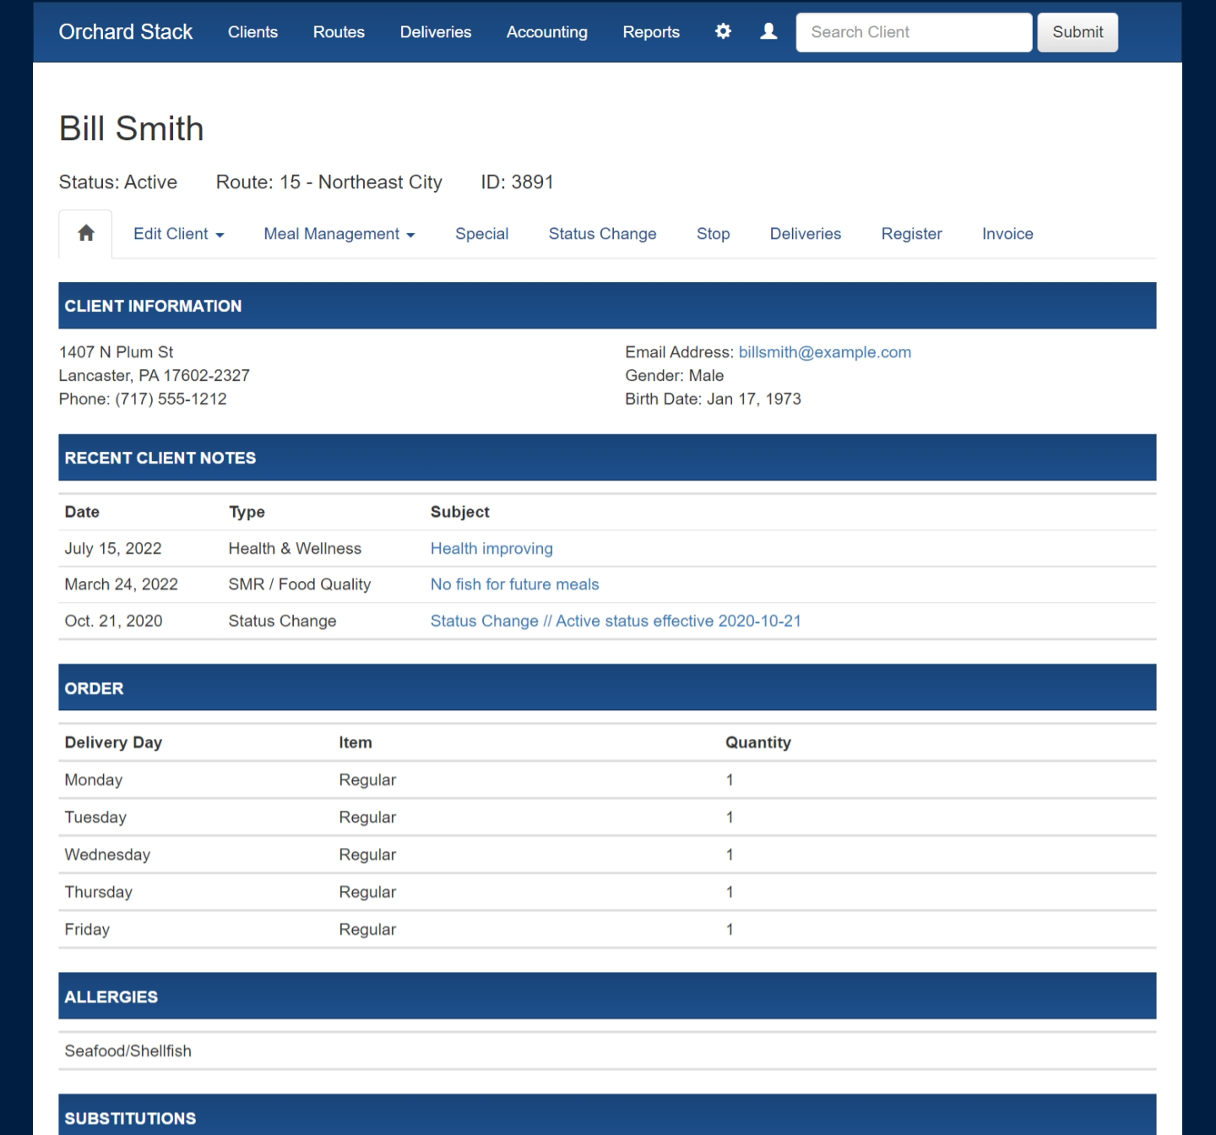Image resolution: width=1216 pixels, height=1135 pixels.
Task: Click the Health & Wellness note type
Action: click(295, 549)
